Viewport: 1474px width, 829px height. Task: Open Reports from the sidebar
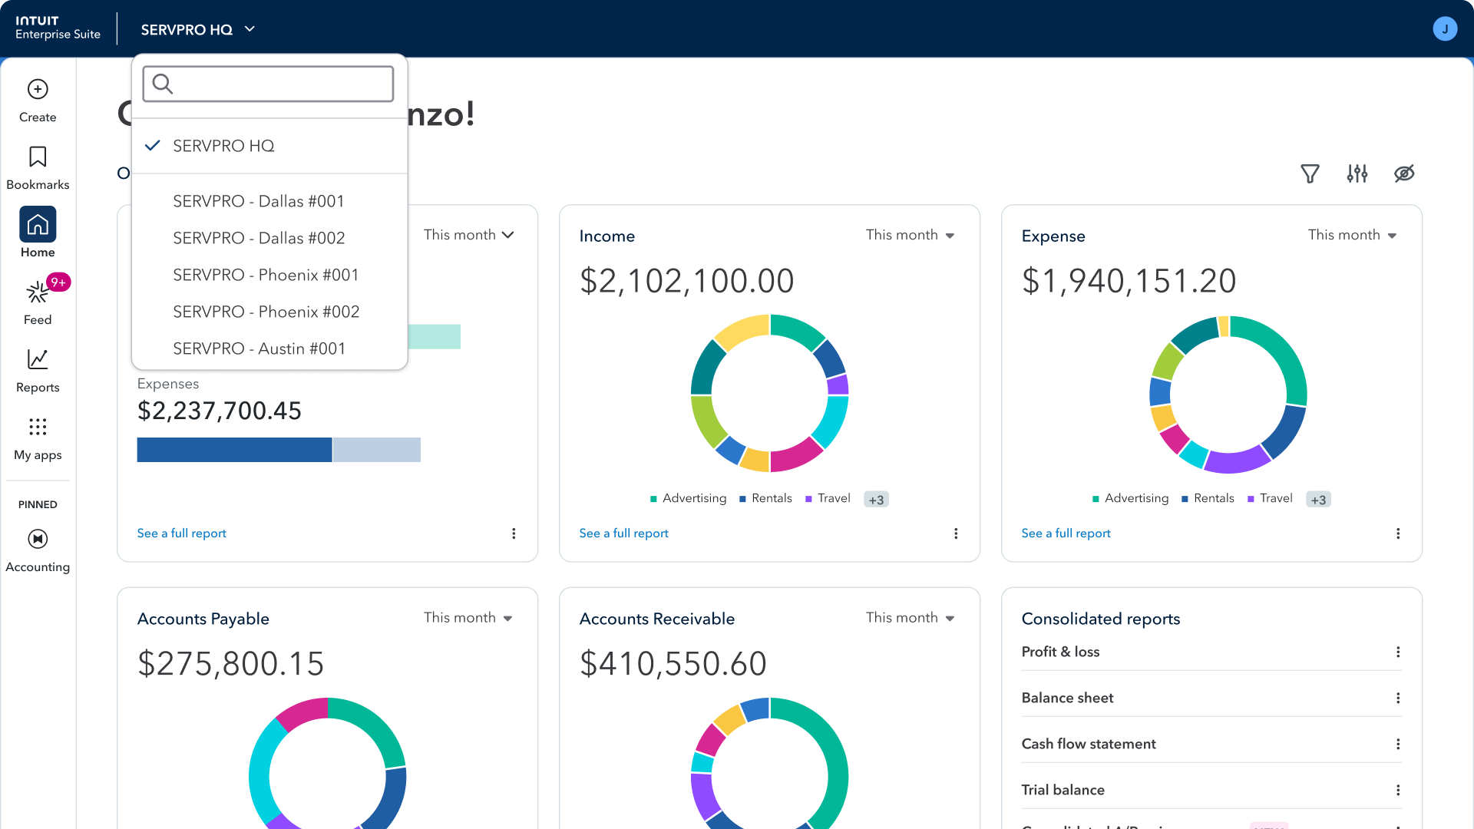38,372
